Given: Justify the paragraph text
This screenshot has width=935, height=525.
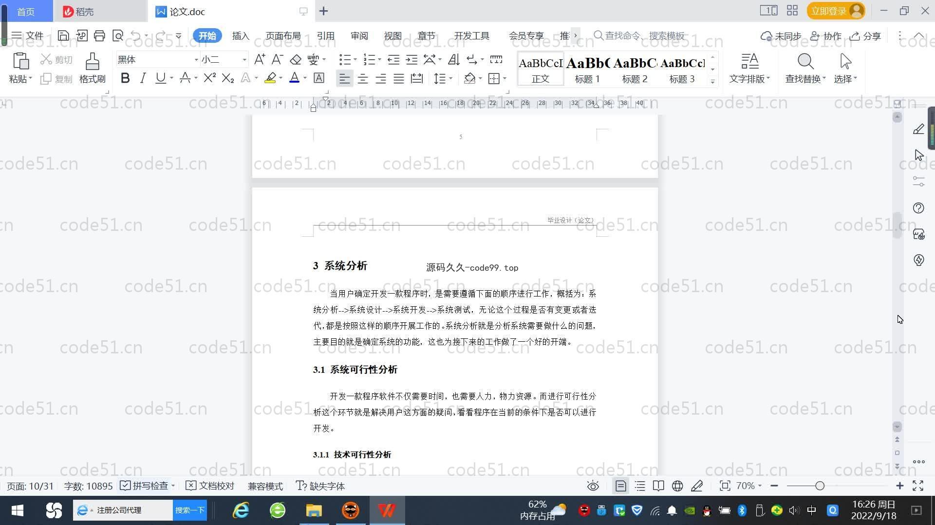Looking at the screenshot, I should [399, 78].
